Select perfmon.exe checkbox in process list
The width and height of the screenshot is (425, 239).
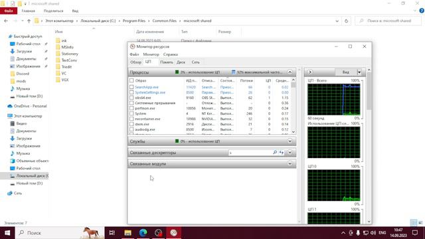[131, 108]
